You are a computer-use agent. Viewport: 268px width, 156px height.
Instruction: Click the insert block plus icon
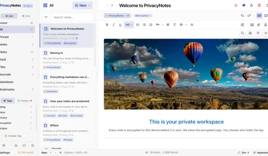pyautogui.click(x=242, y=25)
